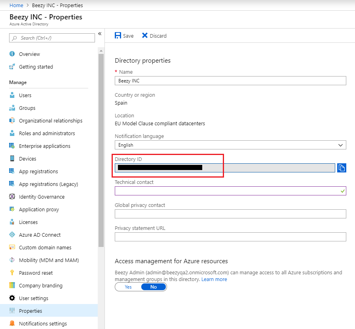
Task: Click the Enterprise applications icon
Action: [x=12, y=146]
